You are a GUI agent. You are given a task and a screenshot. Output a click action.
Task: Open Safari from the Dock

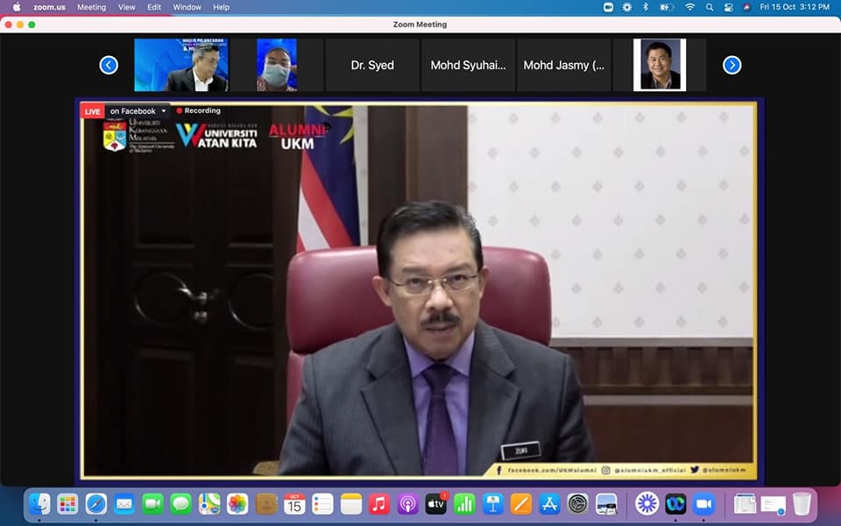[x=96, y=504]
